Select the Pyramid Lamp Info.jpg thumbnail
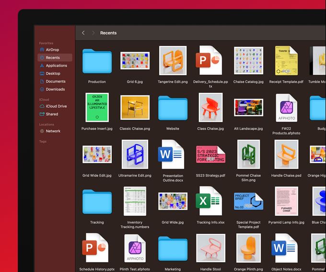The image size is (326, 272). coord(287,201)
